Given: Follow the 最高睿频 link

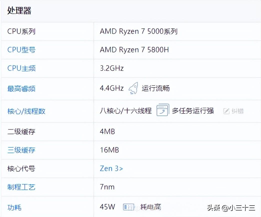Looking at the screenshot, I should (21, 89).
